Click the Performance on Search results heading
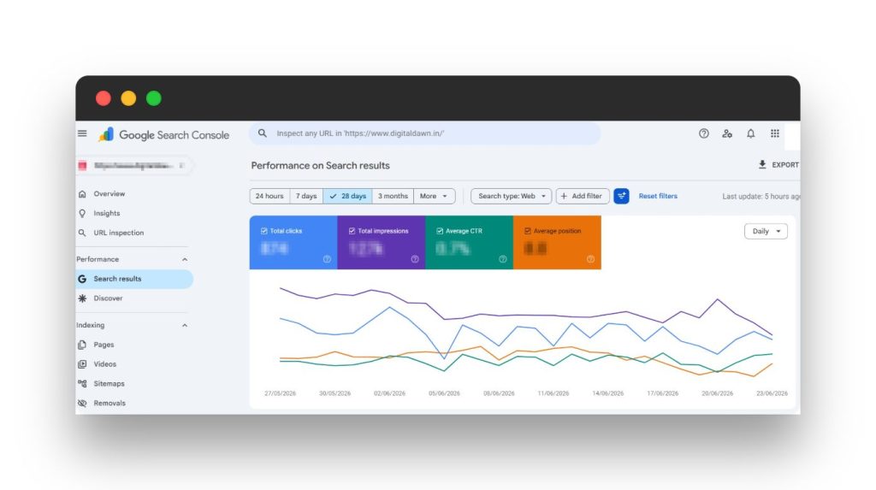The height and width of the screenshot is (490, 876). (320, 165)
